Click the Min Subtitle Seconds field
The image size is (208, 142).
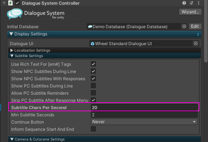(x=144, y=115)
